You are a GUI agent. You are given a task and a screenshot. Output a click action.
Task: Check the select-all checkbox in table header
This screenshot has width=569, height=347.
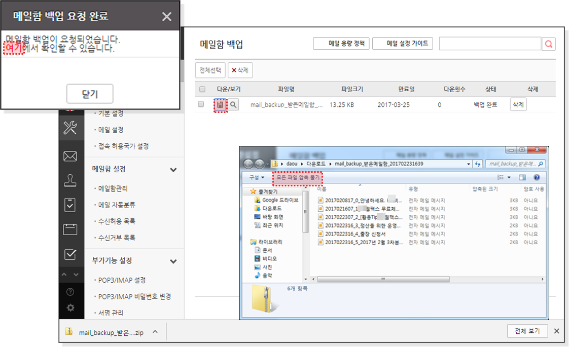click(202, 89)
